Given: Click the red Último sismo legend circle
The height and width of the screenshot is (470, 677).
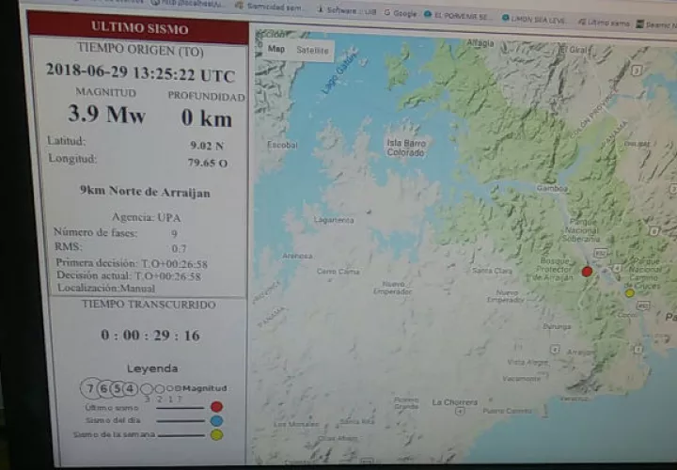Looking at the screenshot, I should [217, 407].
